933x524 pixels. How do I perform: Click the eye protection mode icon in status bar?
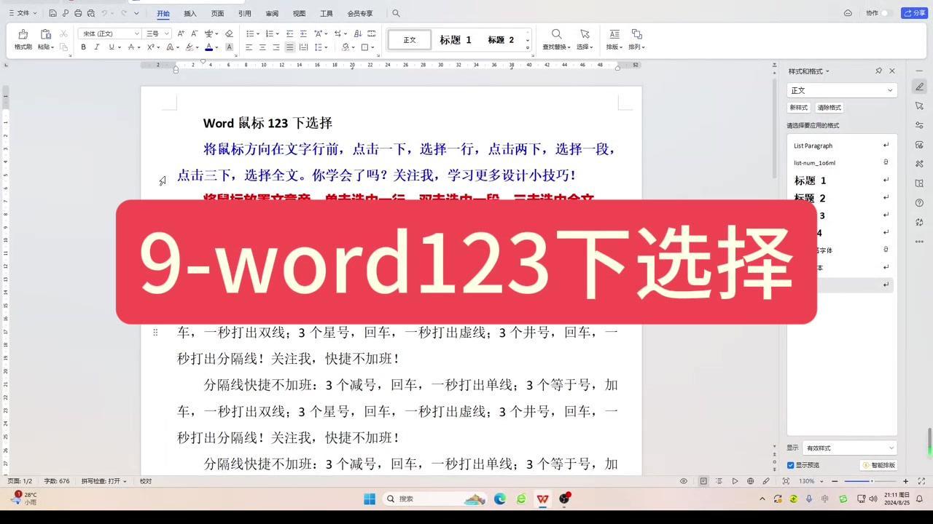(x=684, y=481)
